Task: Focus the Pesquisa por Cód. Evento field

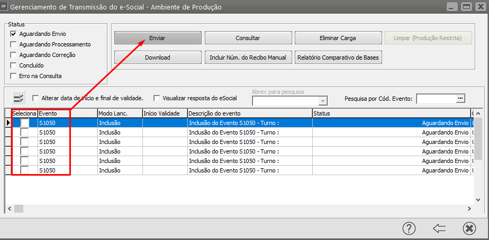Action: click(x=437, y=98)
